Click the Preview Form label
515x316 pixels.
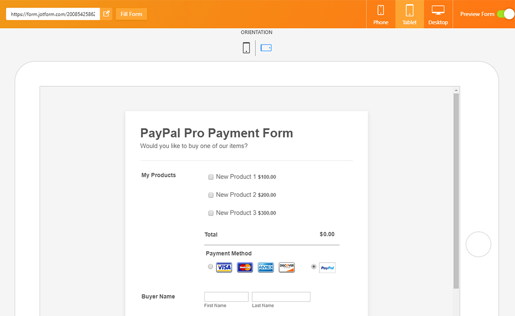point(477,13)
